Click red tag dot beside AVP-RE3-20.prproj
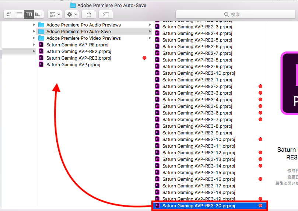Screen dimensions: 298x211 coord(260,206)
